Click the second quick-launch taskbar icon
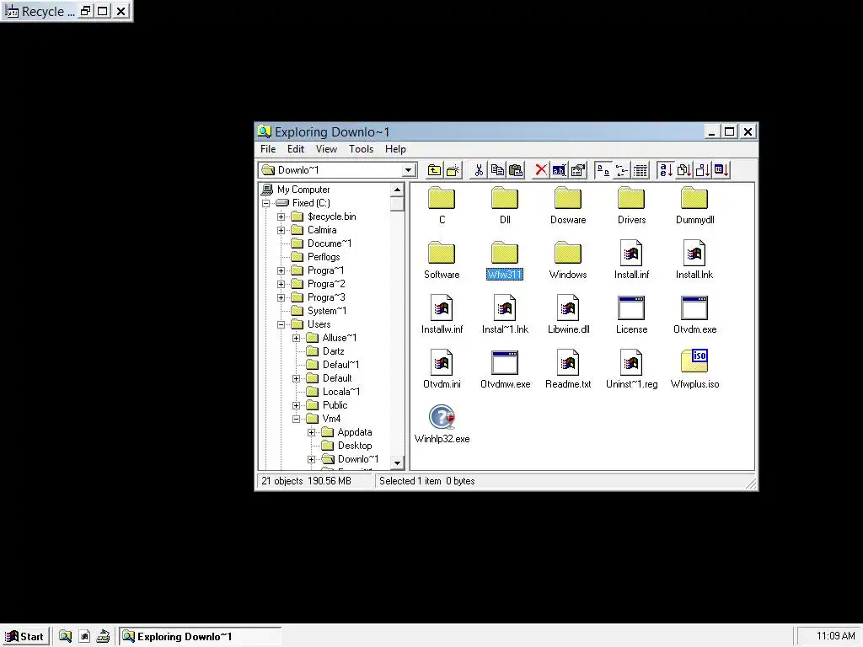863x647 pixels. pyautogui.click(x=84, y=637)
